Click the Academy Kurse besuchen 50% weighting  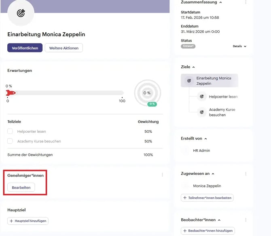[148, 141]
